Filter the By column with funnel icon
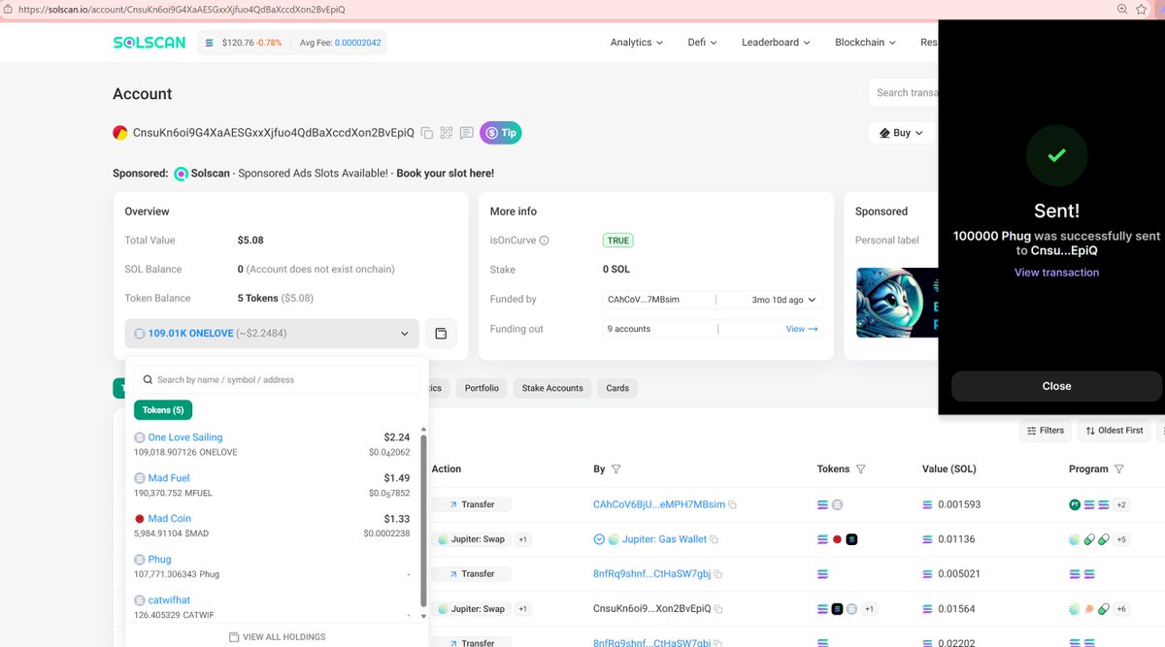 pos(616,469)
